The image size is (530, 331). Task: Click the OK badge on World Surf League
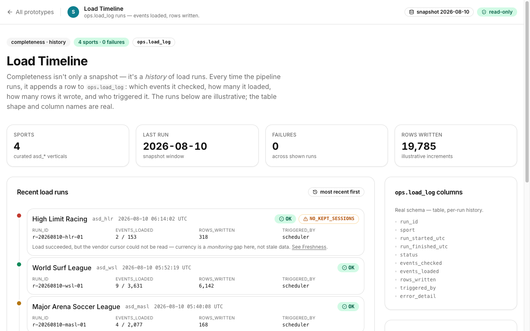pos(348,268)
